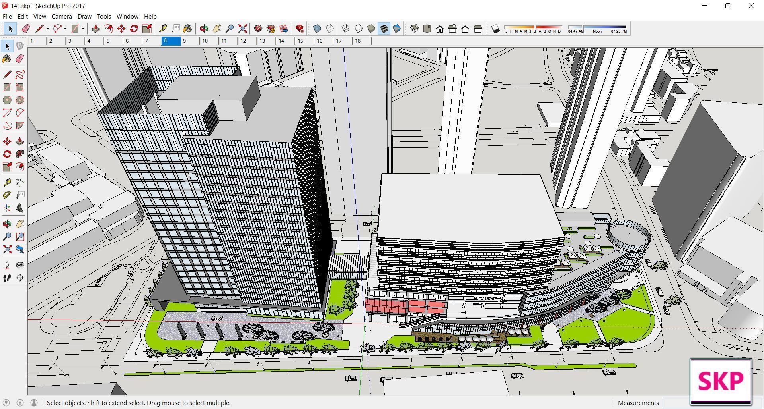
Task: Adjust the shadow time-of-day slider
Action: (597, 27)
